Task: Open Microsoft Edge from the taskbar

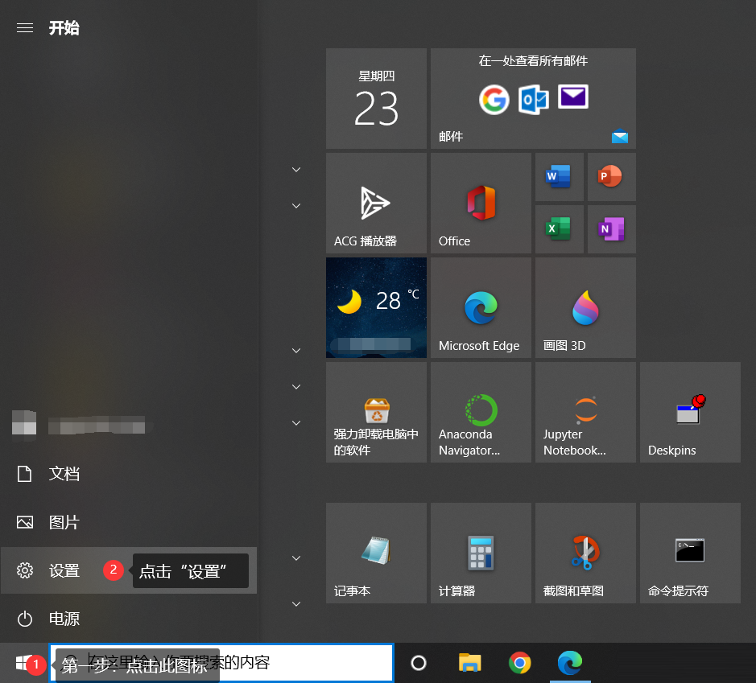Action: 570,663
